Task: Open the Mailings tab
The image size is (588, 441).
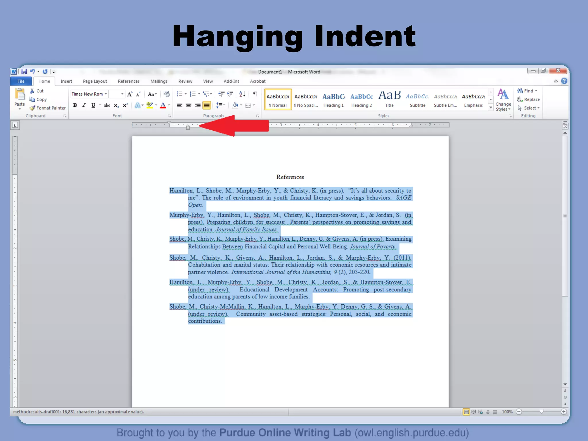Action: [159, 81]
